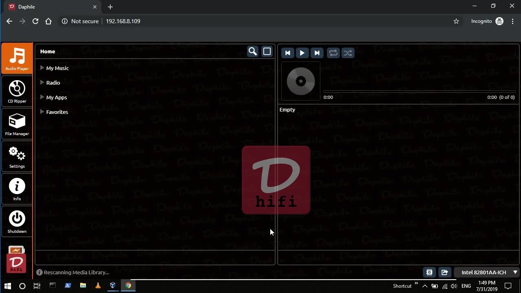521x293 pixels.
Task: Open the File Manager
Action: 17,124
